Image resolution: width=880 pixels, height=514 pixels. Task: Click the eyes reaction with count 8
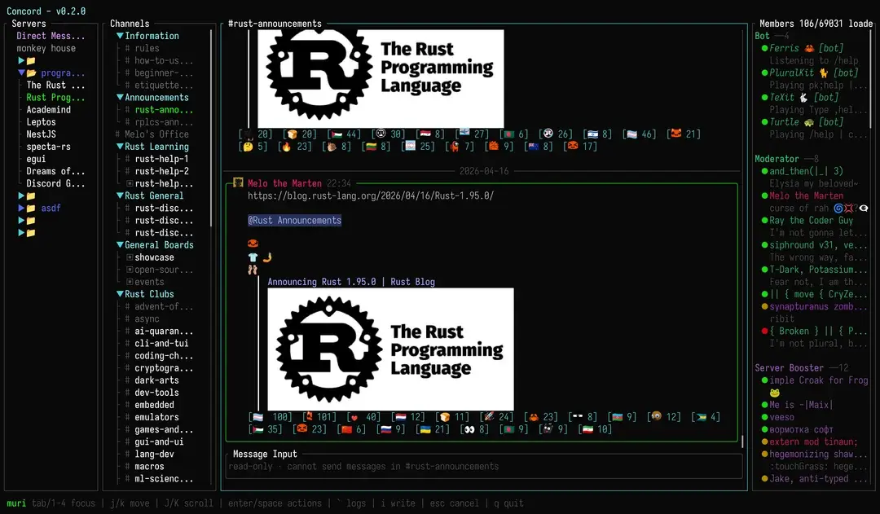[474, 429]
